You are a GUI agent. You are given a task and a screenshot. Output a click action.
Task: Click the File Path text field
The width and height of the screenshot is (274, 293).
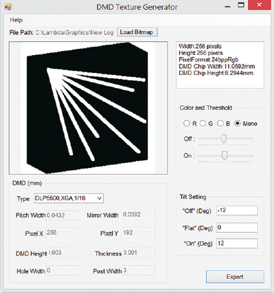pyautogui.click(x=74, y=32)
